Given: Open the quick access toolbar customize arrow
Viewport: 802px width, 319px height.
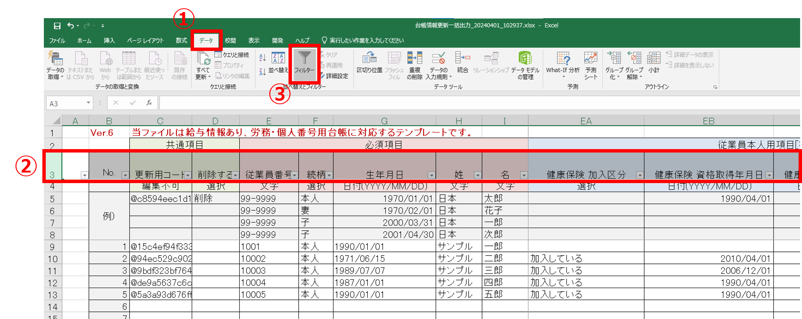Looking at the screenshot, I should coord(102,26).
